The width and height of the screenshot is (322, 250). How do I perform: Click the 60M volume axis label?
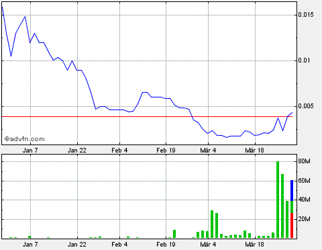(304, 181)
